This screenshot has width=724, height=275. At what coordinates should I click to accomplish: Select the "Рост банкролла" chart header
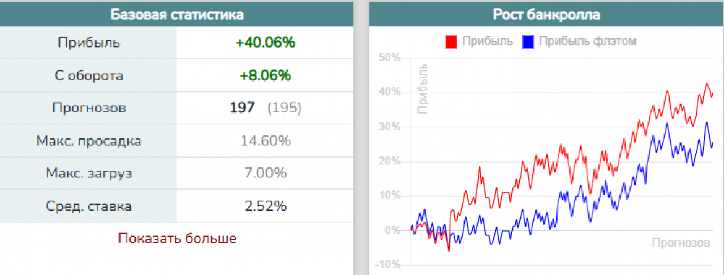[546, 14]
